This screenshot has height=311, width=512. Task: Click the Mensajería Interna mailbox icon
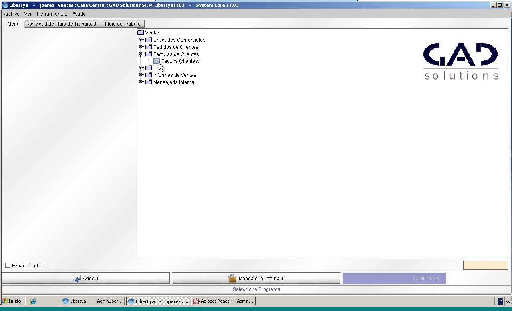point(232,279)
